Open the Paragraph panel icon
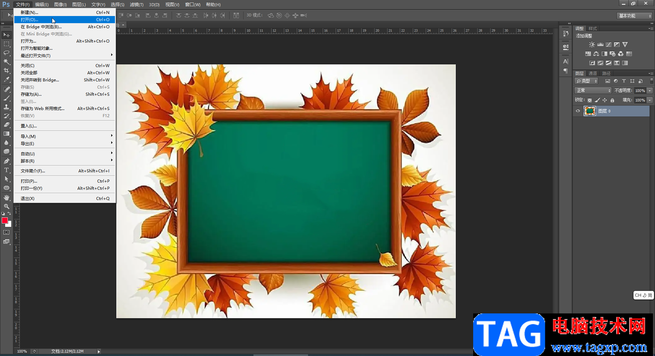This screenshot has width=655, height=356. [x=566, y=71]
